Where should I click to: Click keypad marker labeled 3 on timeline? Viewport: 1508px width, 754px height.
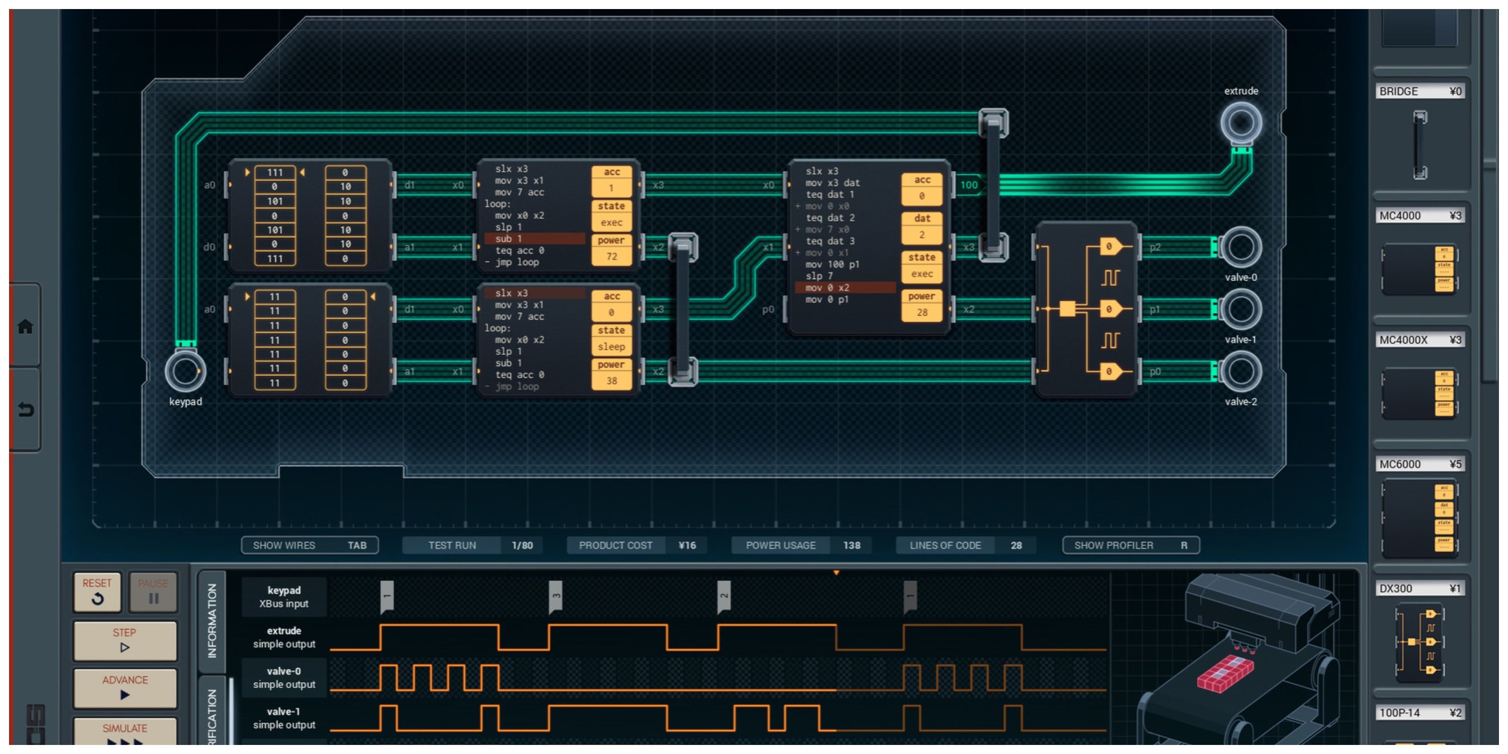pos(555,597)
